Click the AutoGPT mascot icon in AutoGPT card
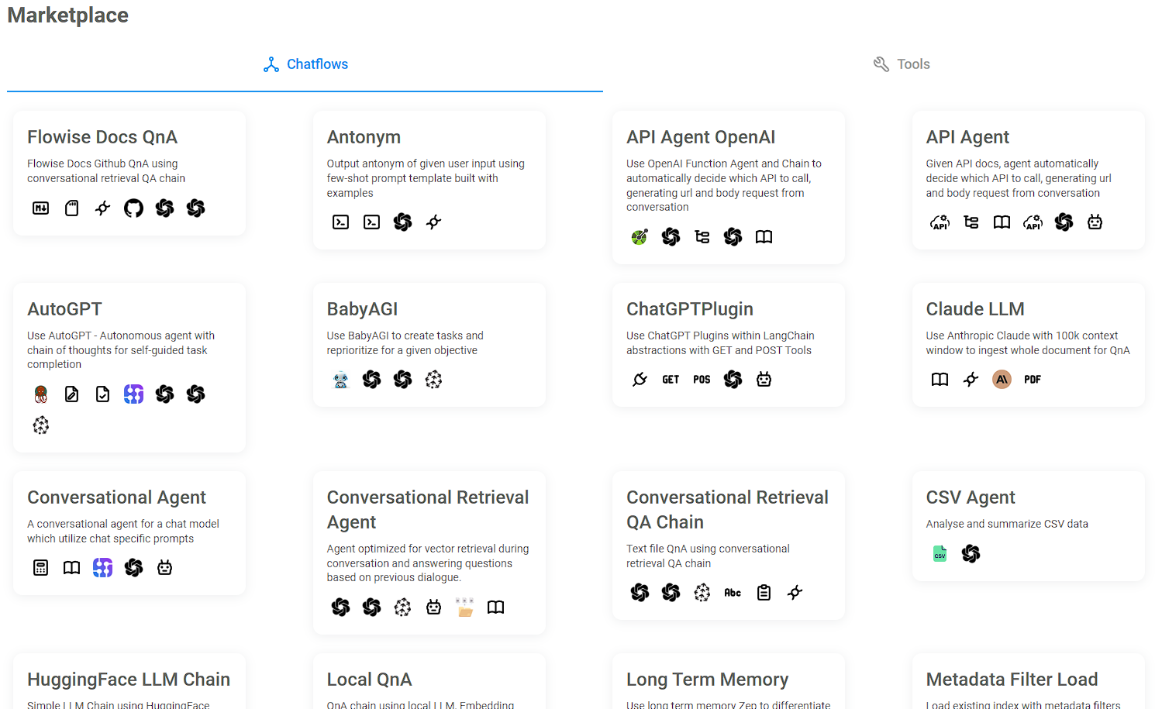The image size is (1162, 709). pyautogui.click(x=41, y=394)
